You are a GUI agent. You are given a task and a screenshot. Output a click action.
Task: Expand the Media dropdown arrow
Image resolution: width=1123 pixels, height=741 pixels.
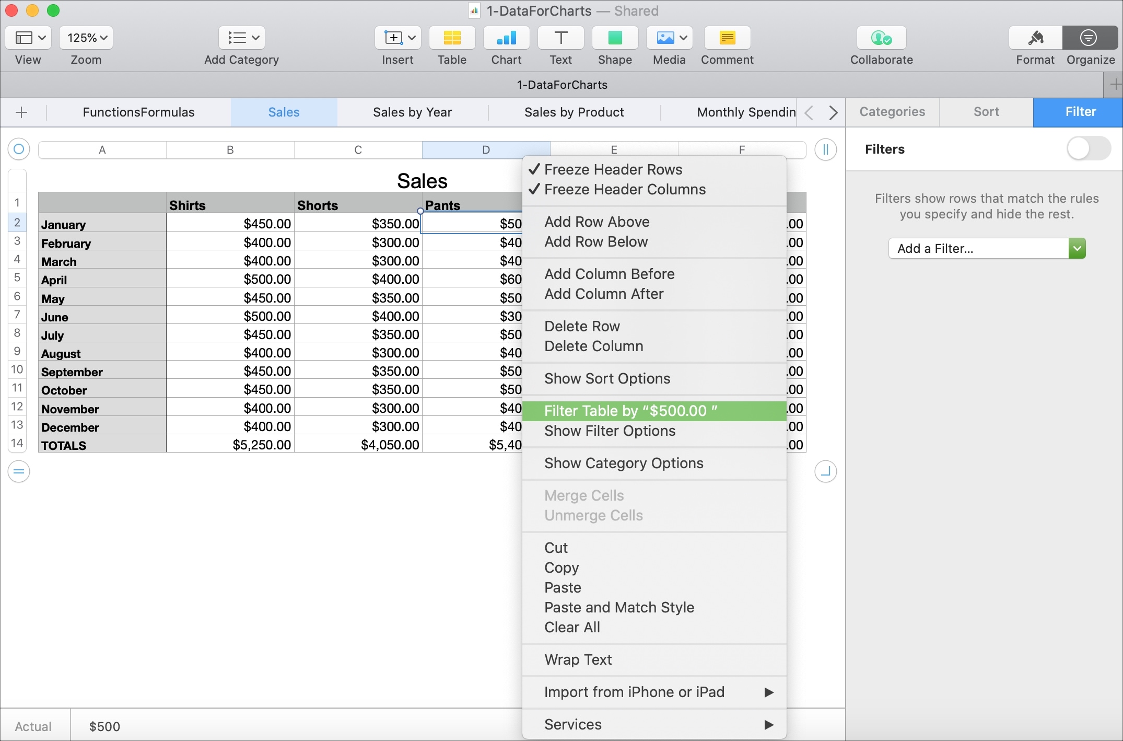(683, 38)
